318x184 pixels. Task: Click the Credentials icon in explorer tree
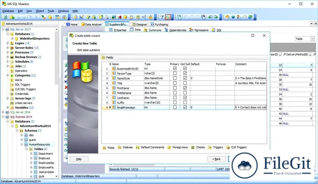click(12, 94)
